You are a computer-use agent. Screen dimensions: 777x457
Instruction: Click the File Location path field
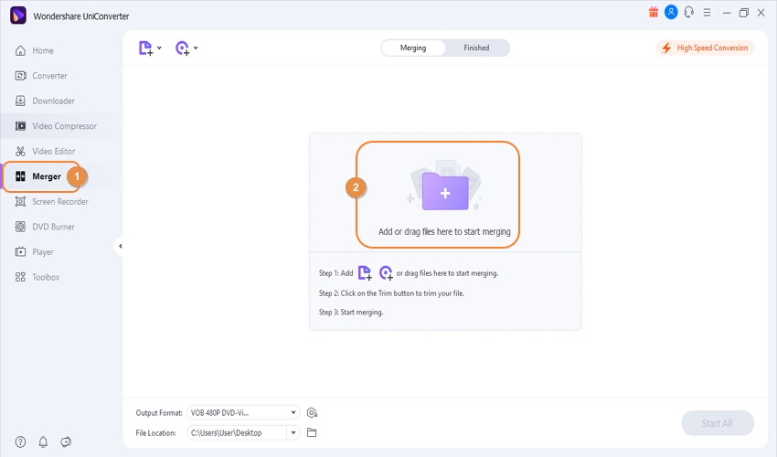coord(237,432)
